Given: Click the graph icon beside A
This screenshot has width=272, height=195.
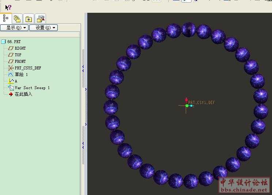Looking at the screenshot, I should (11, 81).
